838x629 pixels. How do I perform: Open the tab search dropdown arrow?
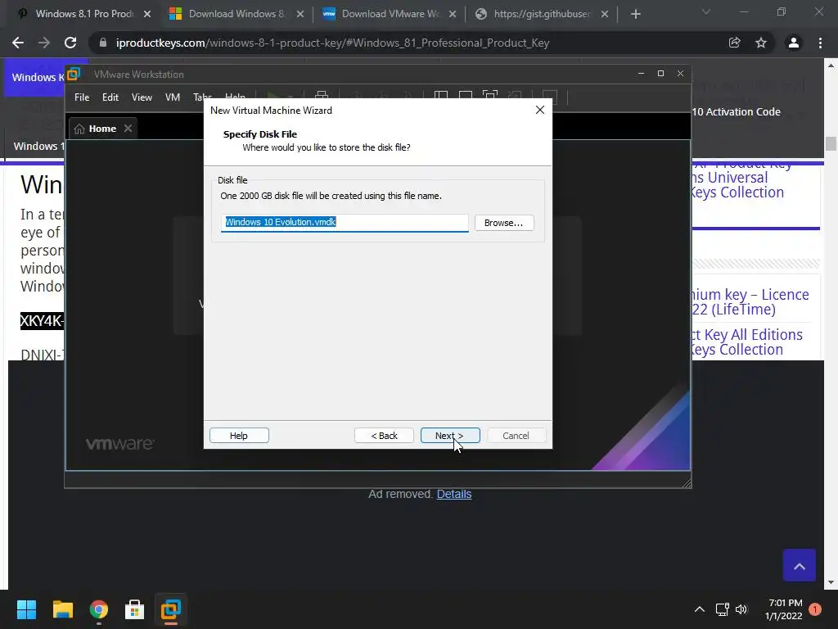706,11
